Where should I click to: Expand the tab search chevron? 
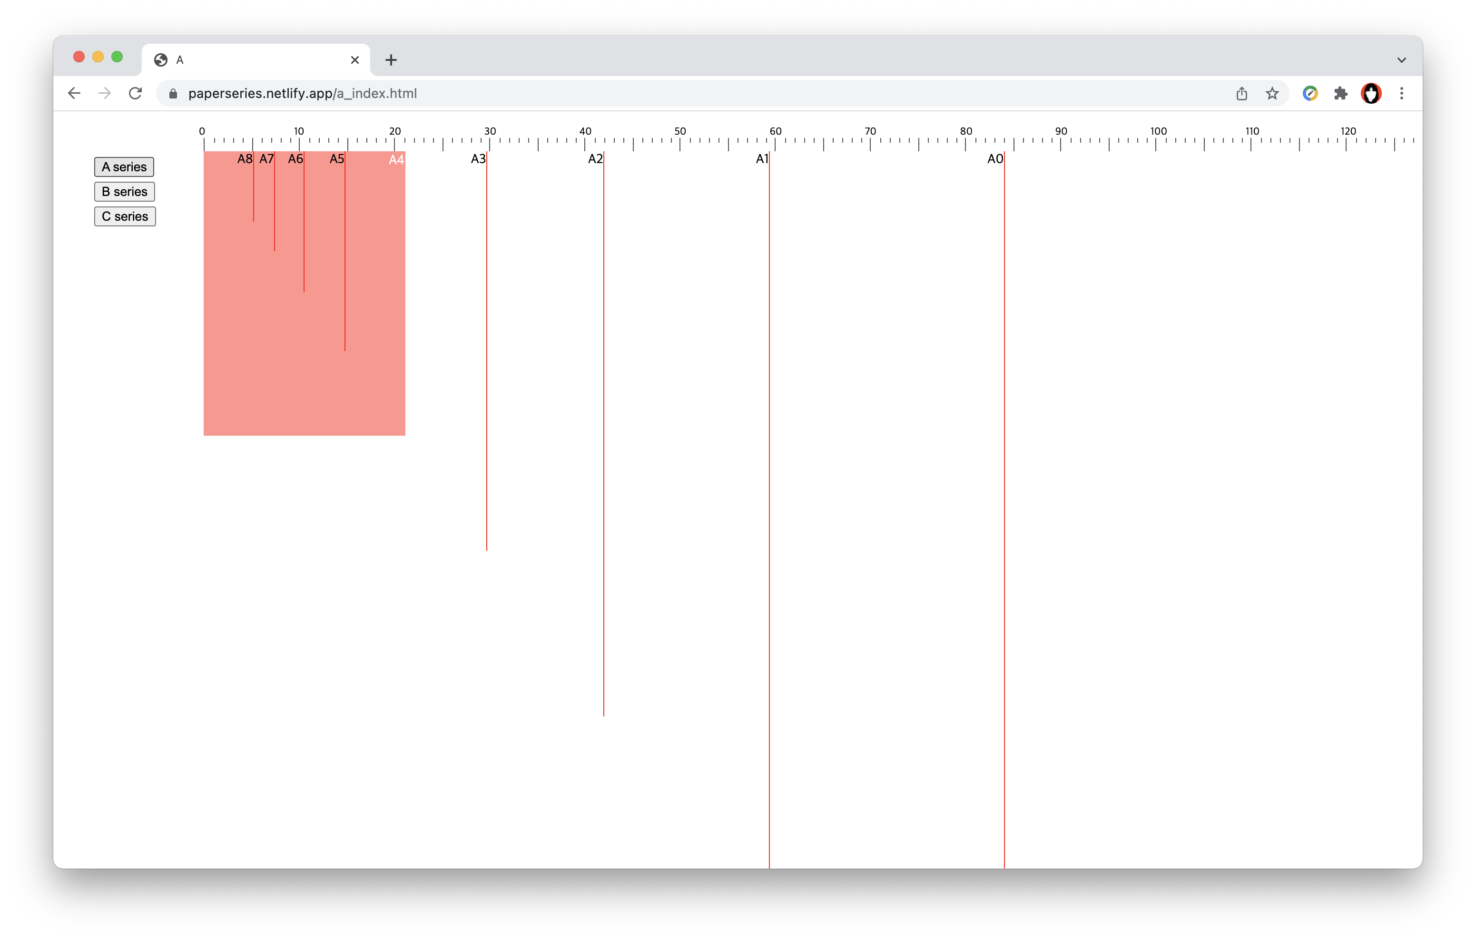(1401, 60)
